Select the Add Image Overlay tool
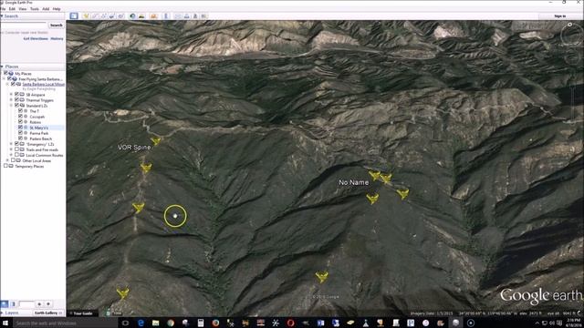The width and height of the screenshot is (584, 328). click(112, 16)
